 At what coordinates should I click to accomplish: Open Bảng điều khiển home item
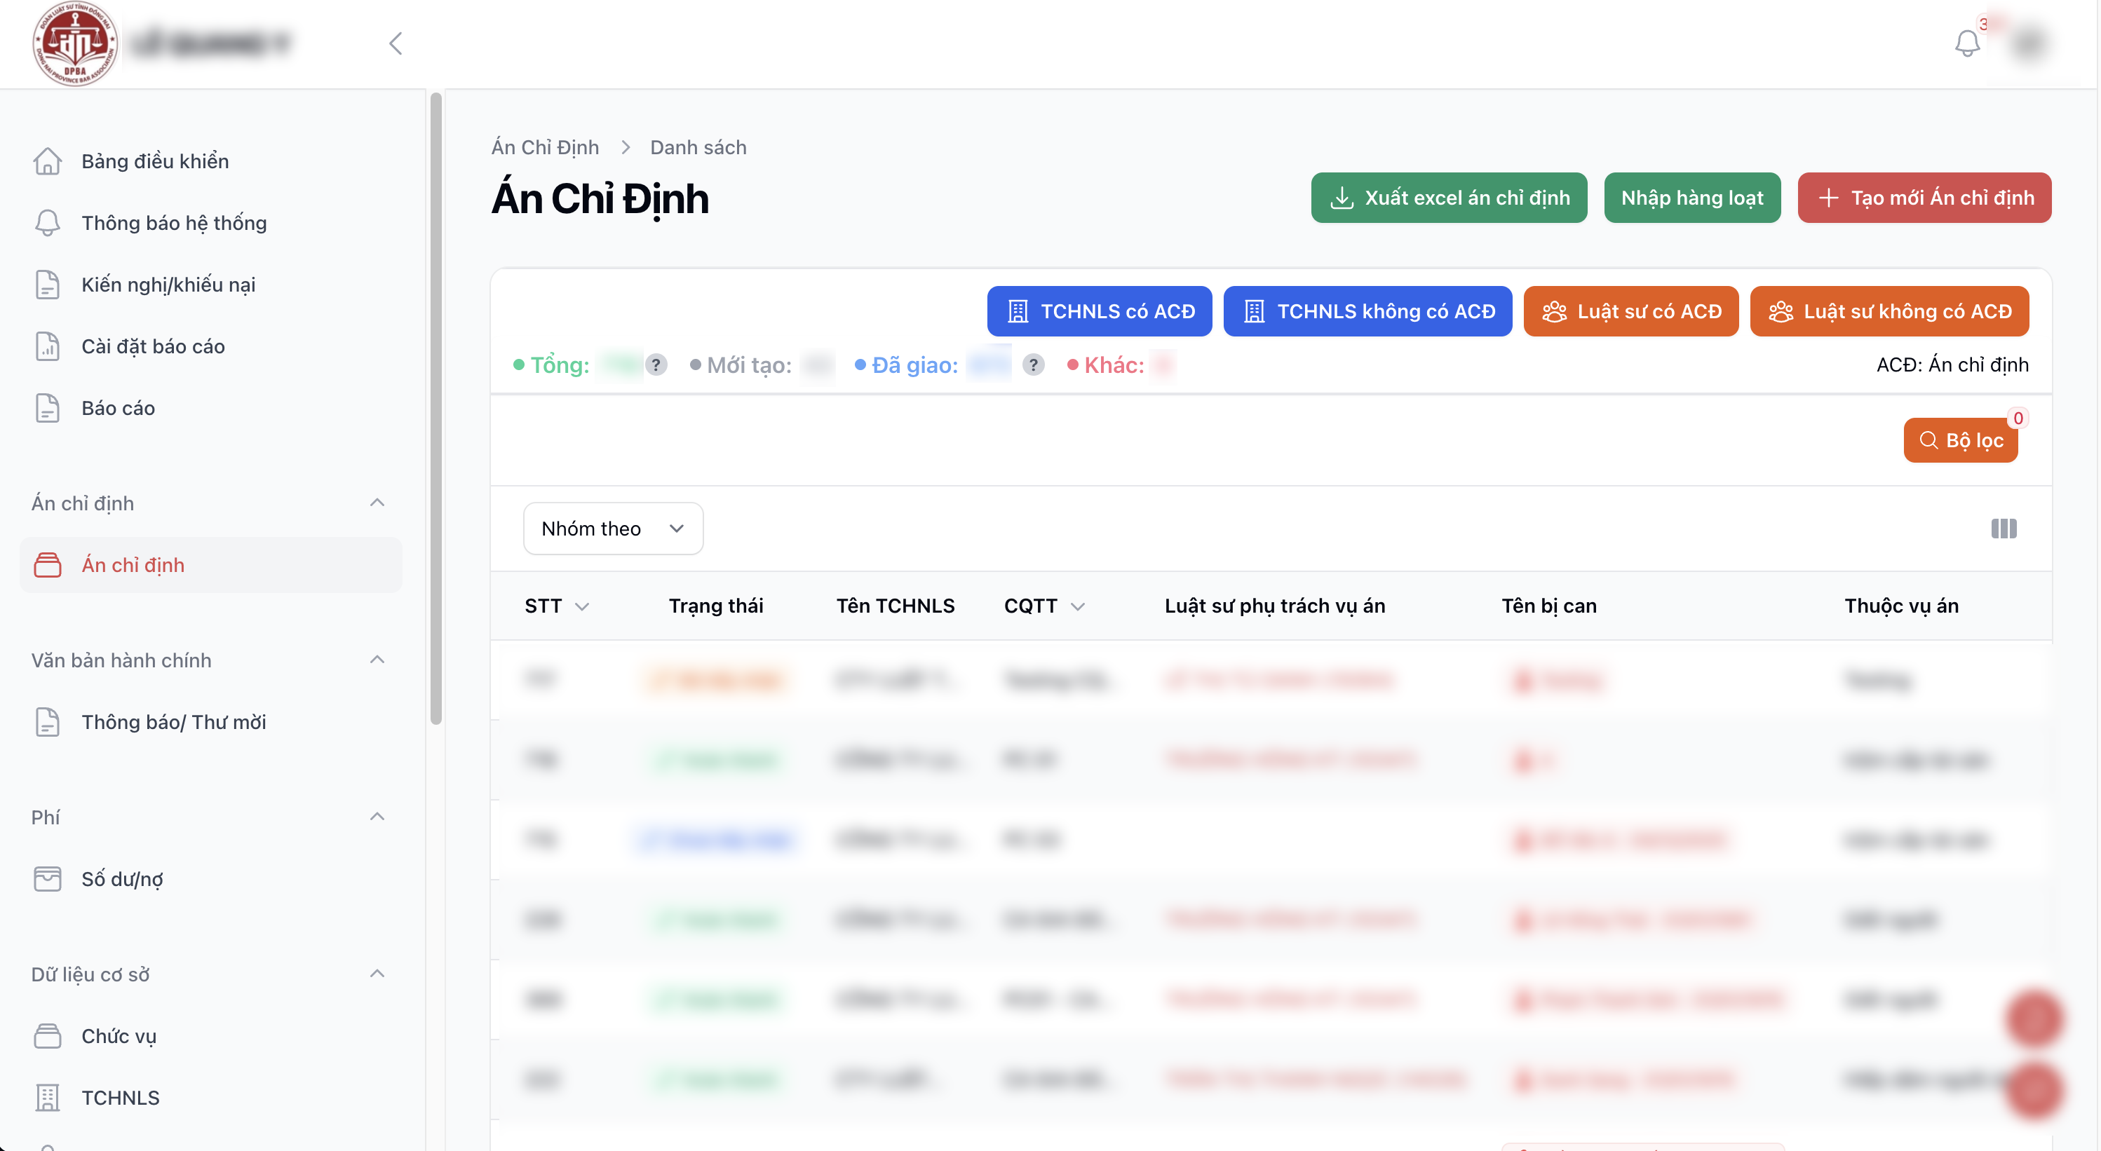coord(155,161)
